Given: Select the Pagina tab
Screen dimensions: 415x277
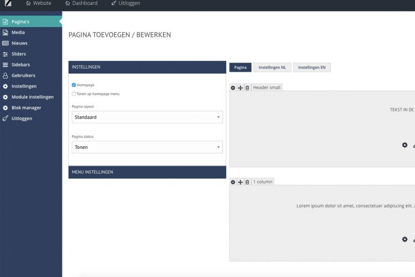Looking at the screenshot, I should [240, 67].
